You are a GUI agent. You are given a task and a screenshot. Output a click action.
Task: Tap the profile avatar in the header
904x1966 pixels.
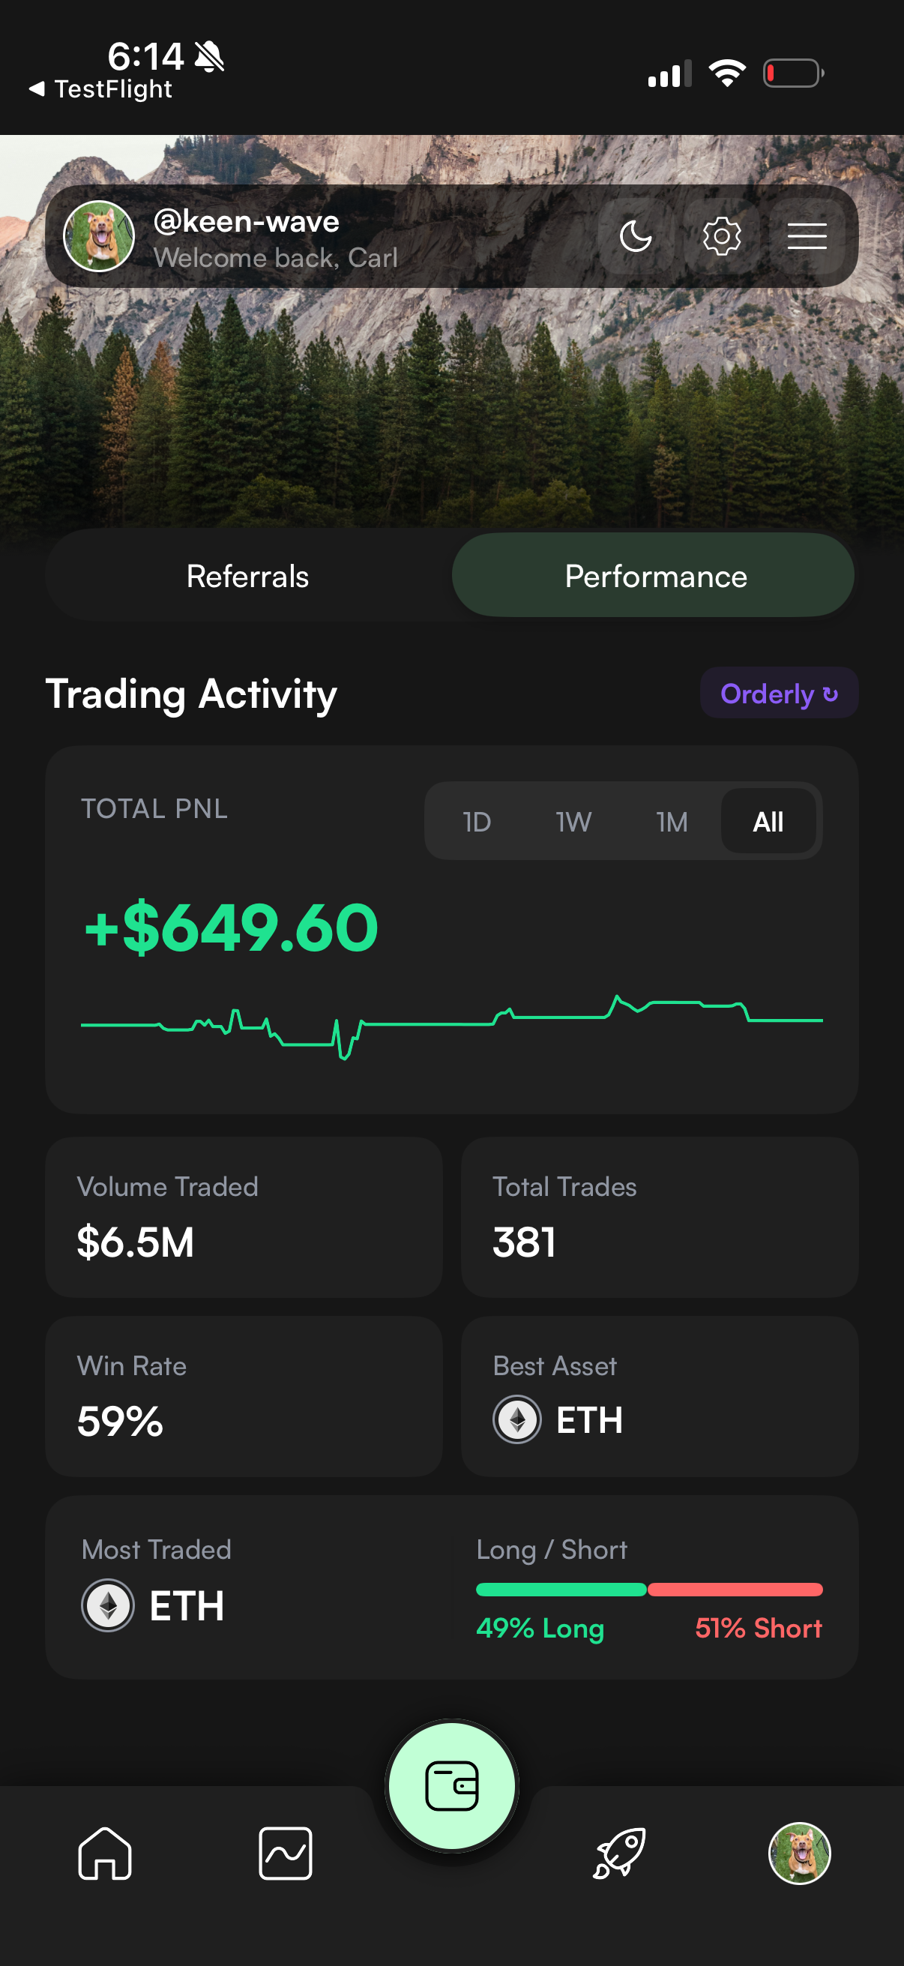(99, 236)
